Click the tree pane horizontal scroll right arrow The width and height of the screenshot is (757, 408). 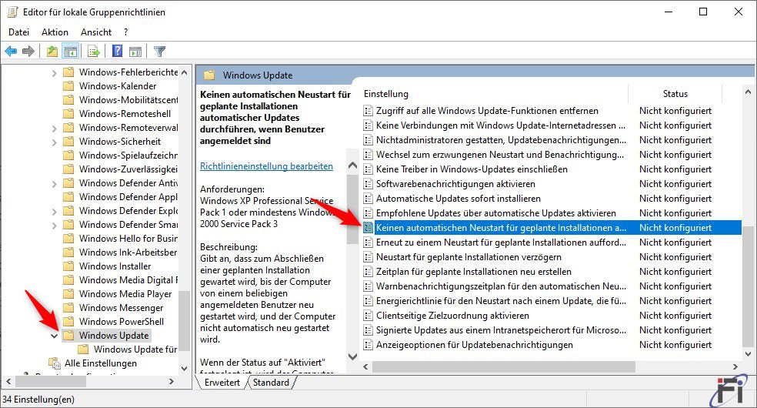click(172, 382)
